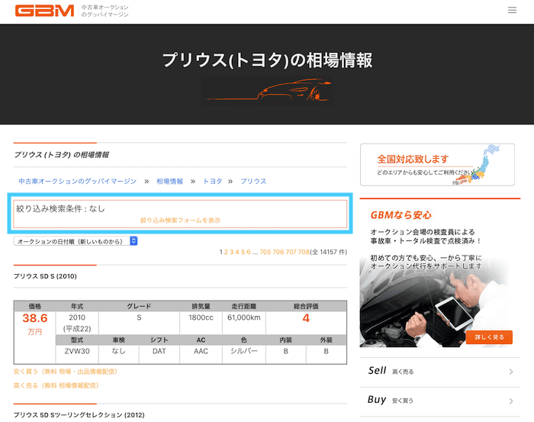
Task: Click the mechanic with tablet photo
Action: [x=435, y=303]
